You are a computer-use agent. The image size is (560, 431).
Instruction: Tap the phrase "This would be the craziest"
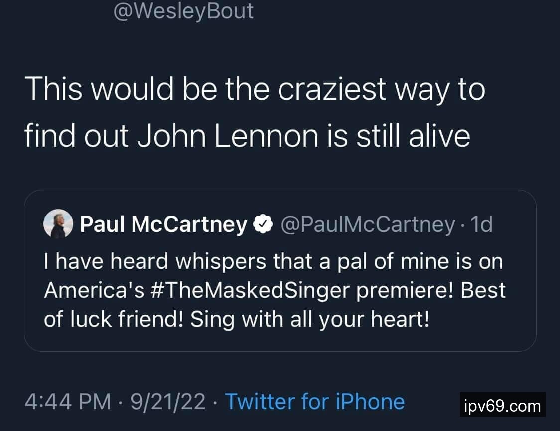click(205, 90)
